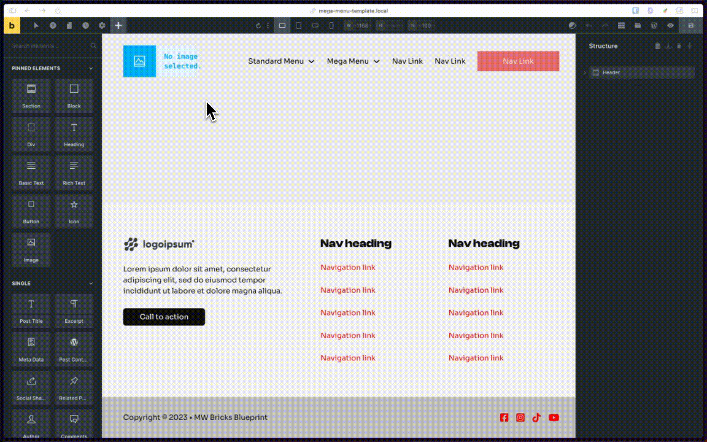
Task: Select the Image element in the elements panel
Action: [x=31, y=249]
